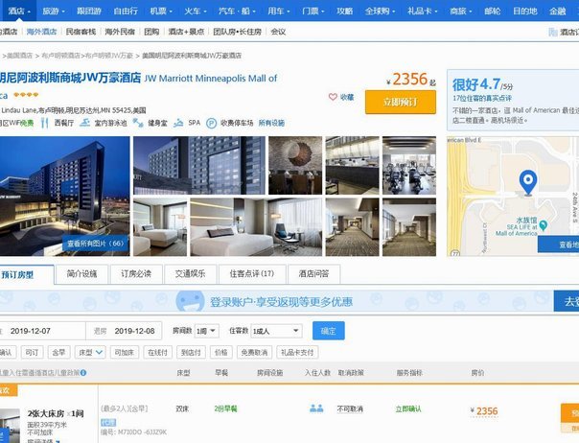Screen dimensions: 579x443
Task: Open the gym equipment photo thumbnail
Action: pyautogui.click(x=409, y=165)
